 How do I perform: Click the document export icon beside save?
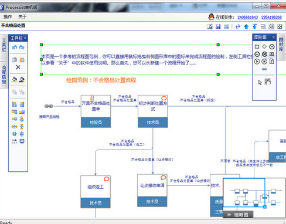coord(210,26)
